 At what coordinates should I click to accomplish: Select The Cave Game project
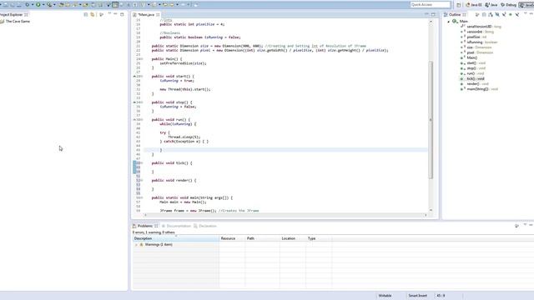[18, 21]
